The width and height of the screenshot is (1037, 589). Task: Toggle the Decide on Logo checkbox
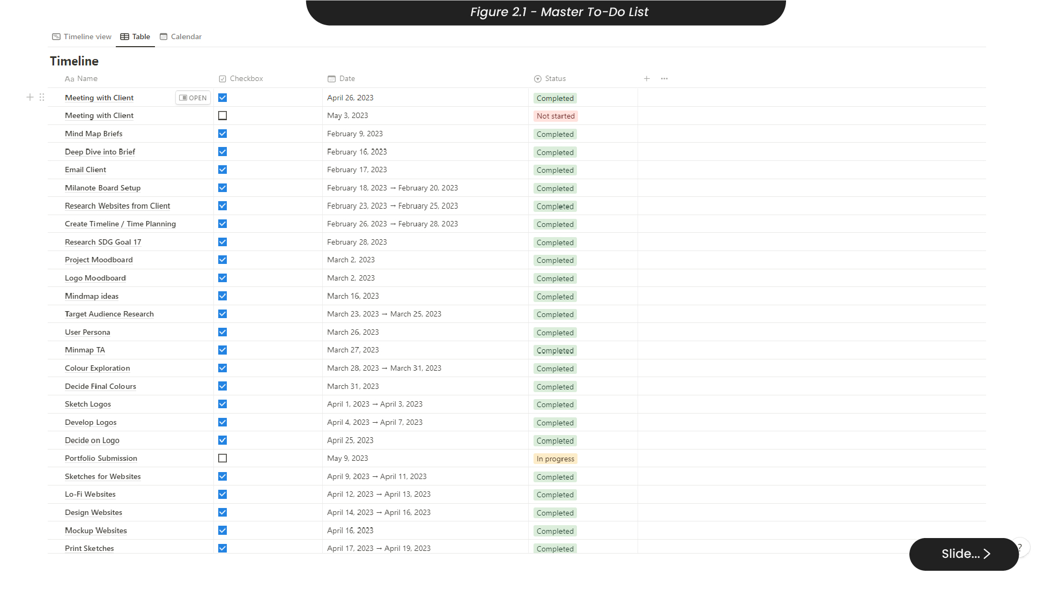tap(223, 440)
